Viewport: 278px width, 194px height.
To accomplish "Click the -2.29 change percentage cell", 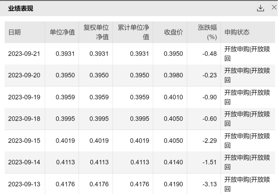I will [210, 141].
